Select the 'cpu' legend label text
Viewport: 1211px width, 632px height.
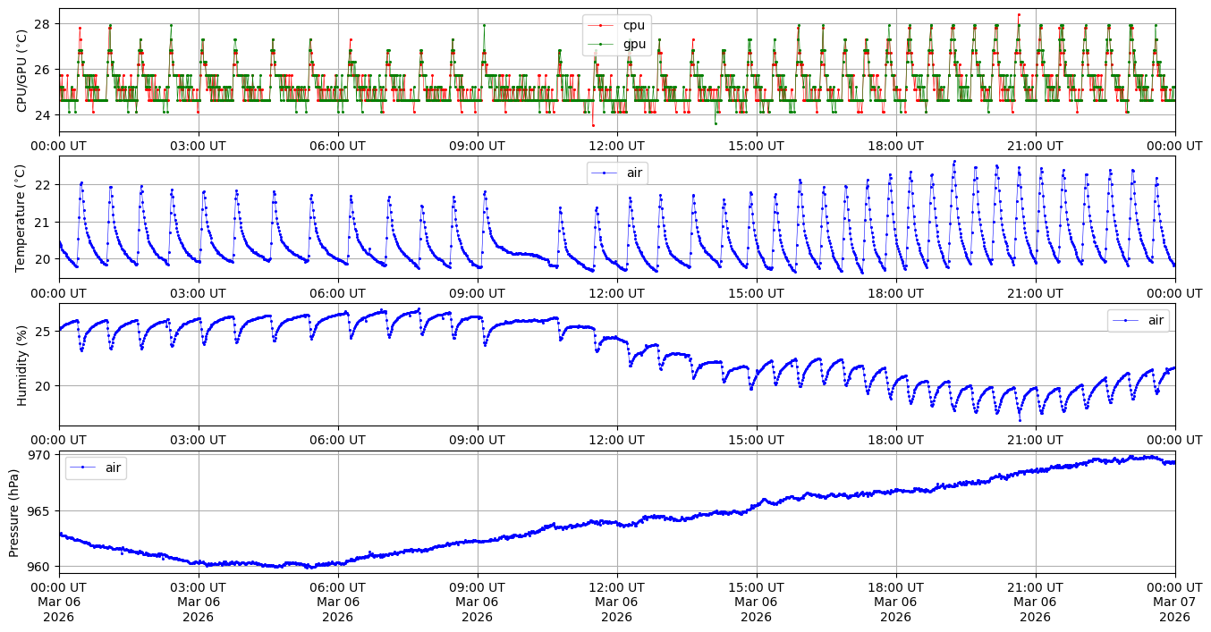pos(633,25)
